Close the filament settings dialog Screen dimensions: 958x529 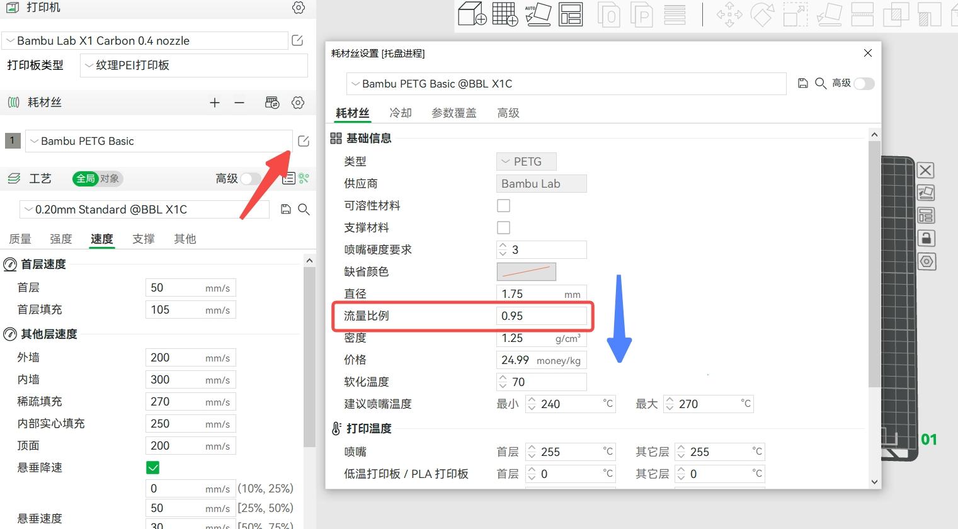point(868,53)
